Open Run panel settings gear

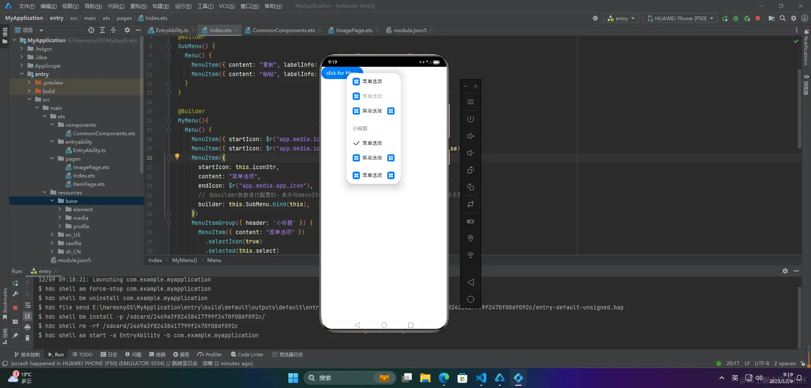coord(785,271)
